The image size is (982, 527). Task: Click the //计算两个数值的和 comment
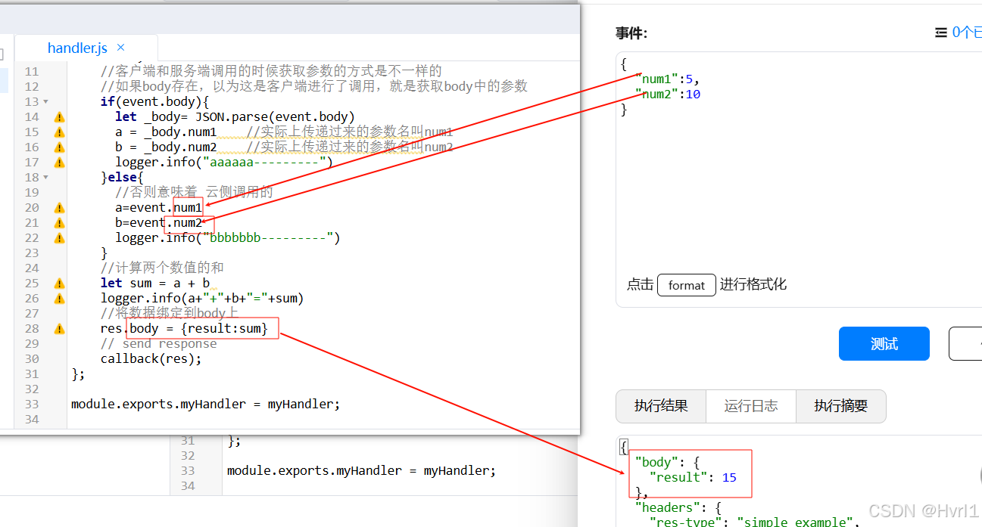pos(162,268)
